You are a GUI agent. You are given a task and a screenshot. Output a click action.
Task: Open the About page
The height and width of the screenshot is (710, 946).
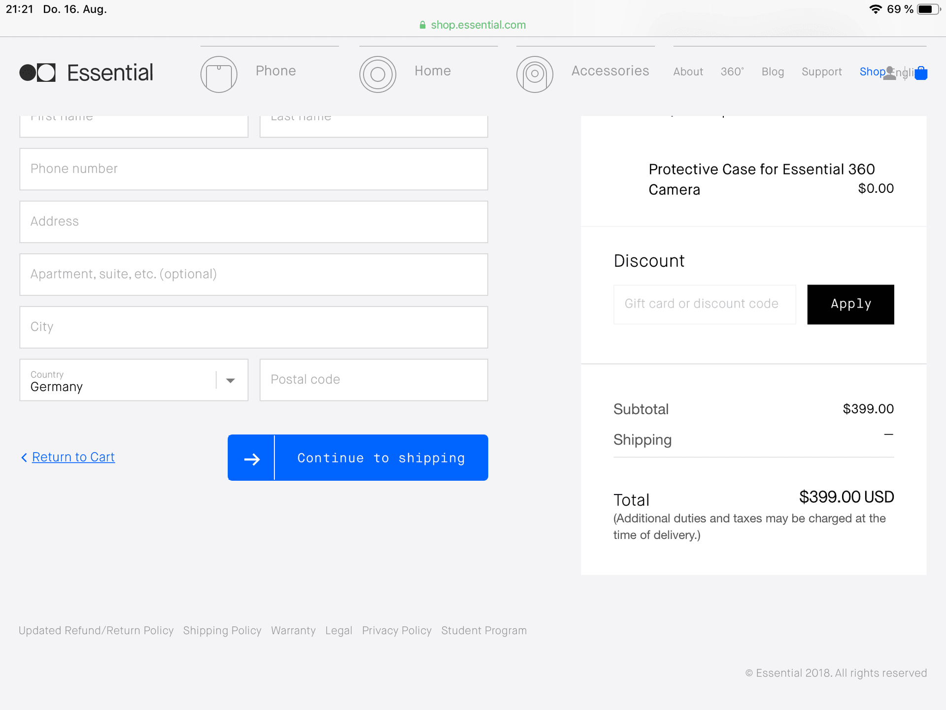tap(688, 71)
